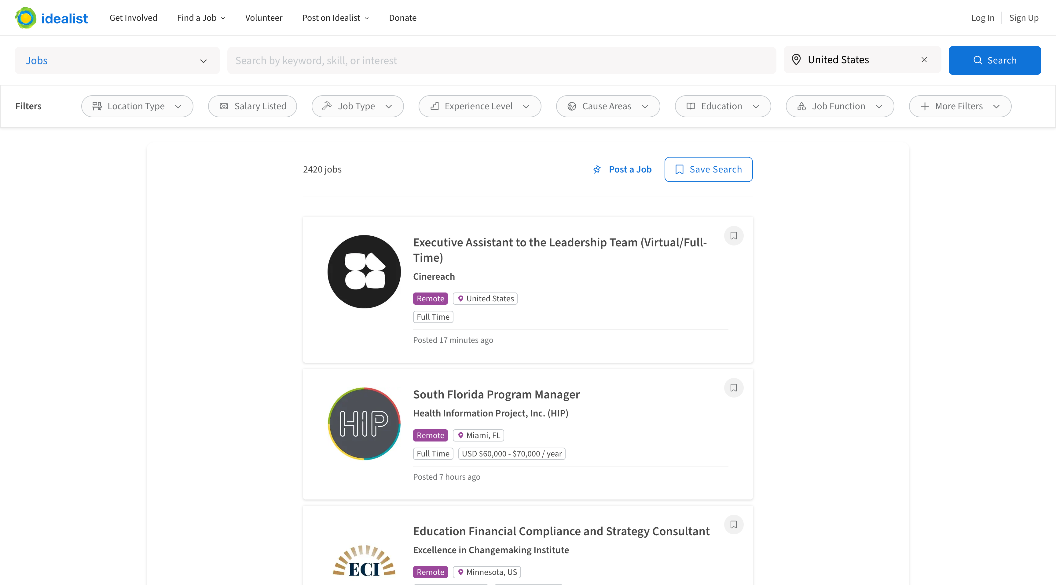Clear the United States location field

pyautogui.click(x=924, y=60)
